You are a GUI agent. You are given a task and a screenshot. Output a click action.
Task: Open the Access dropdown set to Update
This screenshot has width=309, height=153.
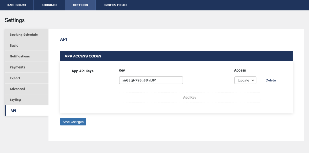pyautogui.click(x=245, y=80)
